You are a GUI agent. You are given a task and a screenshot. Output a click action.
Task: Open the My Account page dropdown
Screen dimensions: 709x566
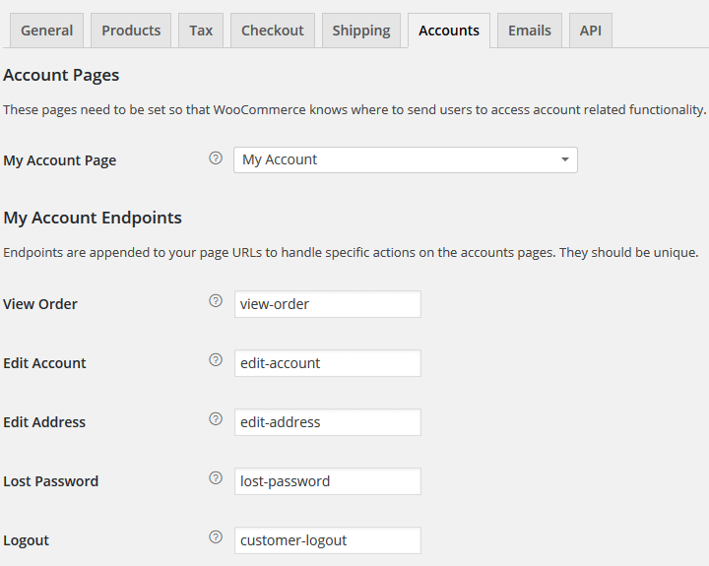(405, 159)
